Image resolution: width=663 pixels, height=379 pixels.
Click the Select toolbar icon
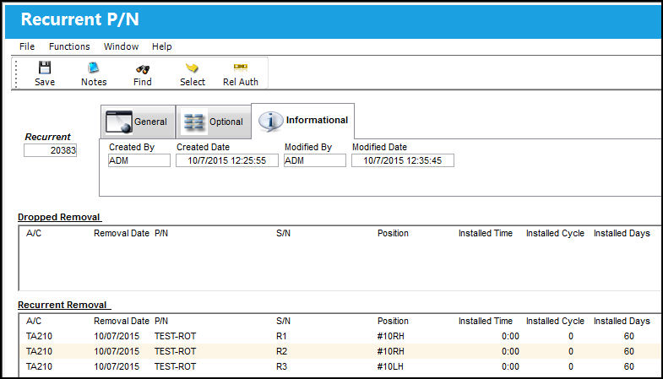coord(192,68)
